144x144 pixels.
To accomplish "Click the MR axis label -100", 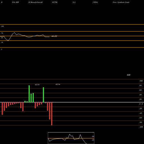I will (x=141, y=127).
